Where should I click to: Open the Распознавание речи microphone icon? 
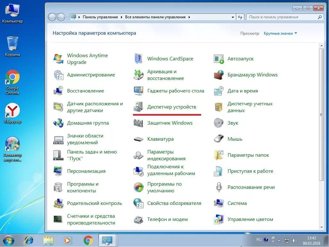coord(219,187)
